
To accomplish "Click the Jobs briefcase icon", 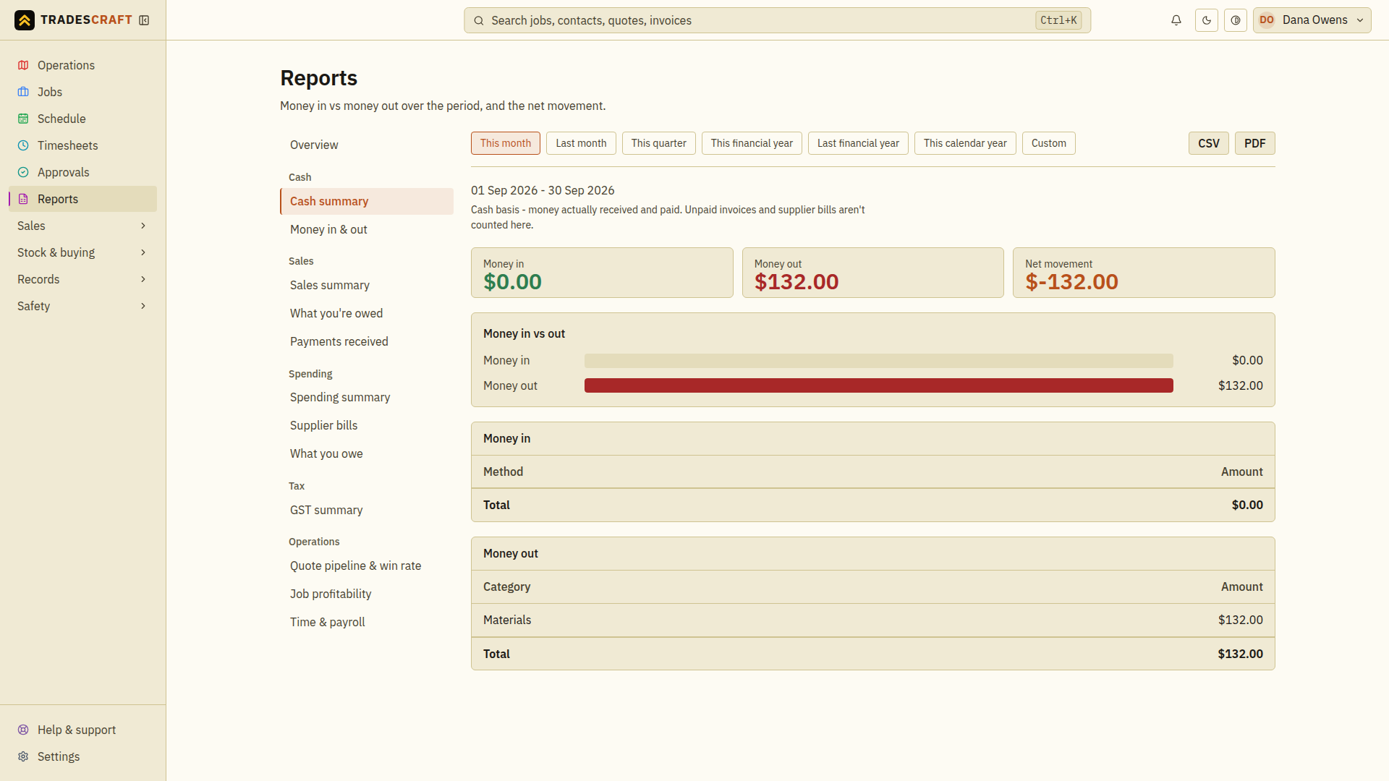I will tap(23, 92).
